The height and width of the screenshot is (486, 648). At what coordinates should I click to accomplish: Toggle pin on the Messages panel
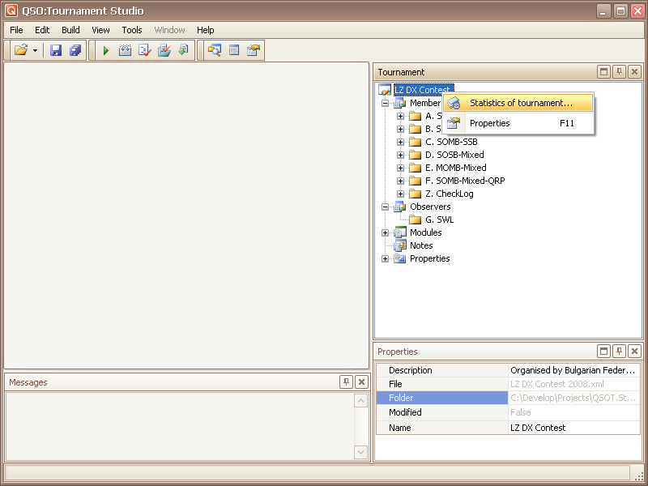pos(346,382)
